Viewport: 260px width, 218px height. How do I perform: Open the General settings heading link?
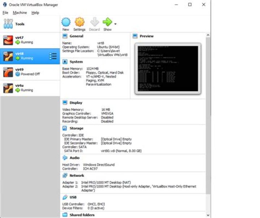(77, 36)
